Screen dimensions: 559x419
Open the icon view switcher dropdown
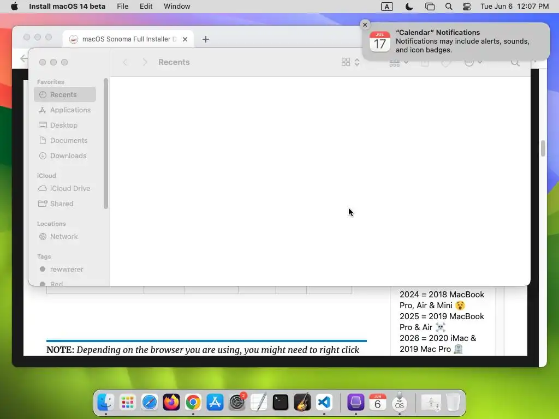pyautogui.click(x=350, y=62)
